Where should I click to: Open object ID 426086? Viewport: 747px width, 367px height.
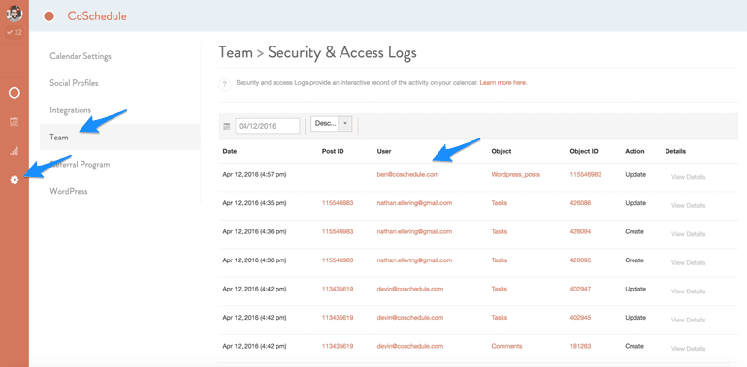tap(580, 203)
